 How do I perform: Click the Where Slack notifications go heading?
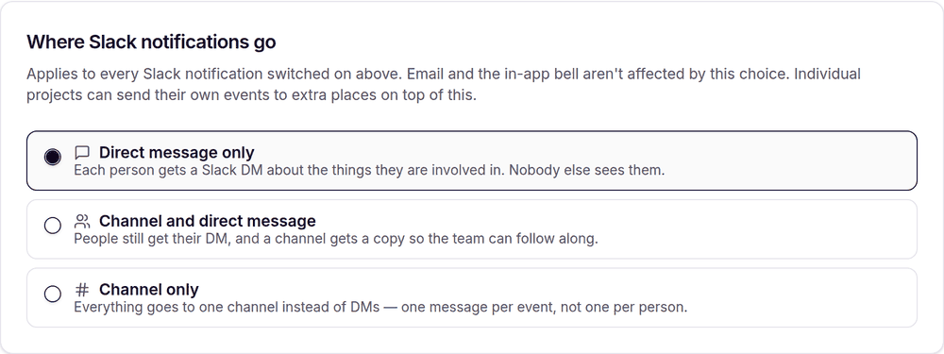tap(151, 42)
